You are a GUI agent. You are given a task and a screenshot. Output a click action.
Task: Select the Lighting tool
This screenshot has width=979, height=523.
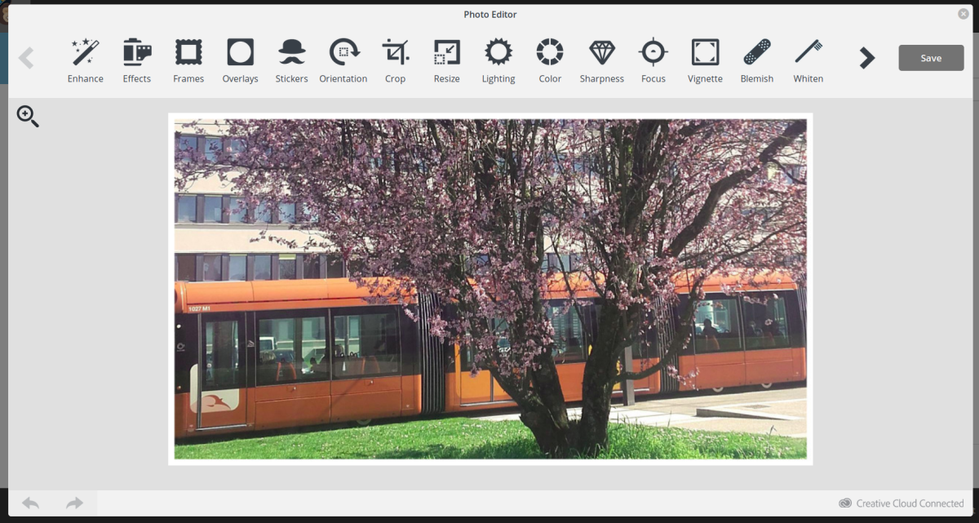[x=498, y=60]
